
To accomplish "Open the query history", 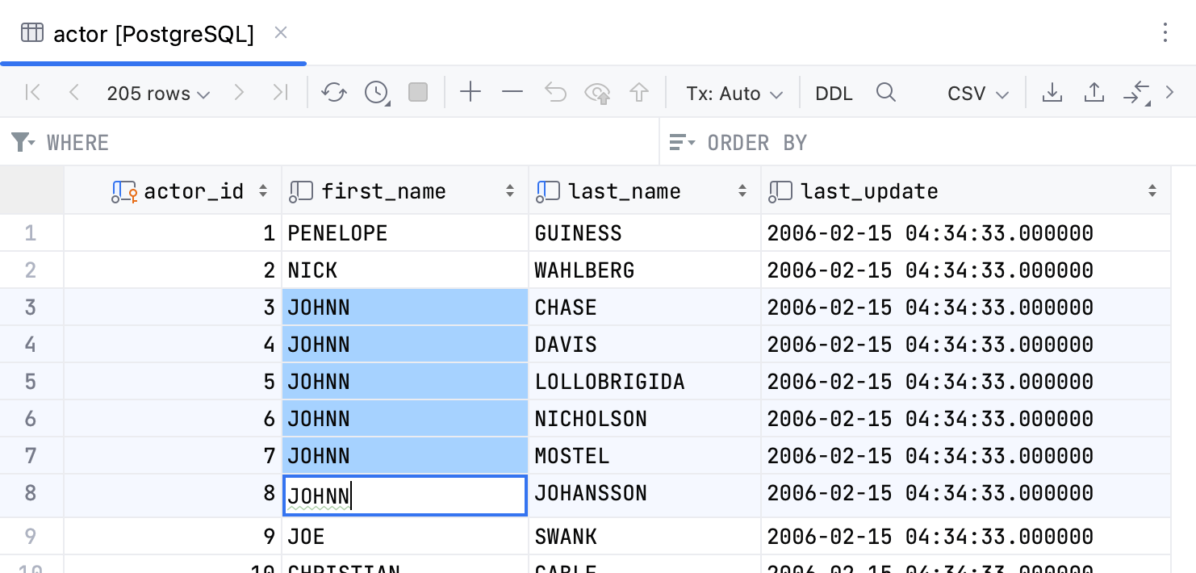I will pos(376,92).
